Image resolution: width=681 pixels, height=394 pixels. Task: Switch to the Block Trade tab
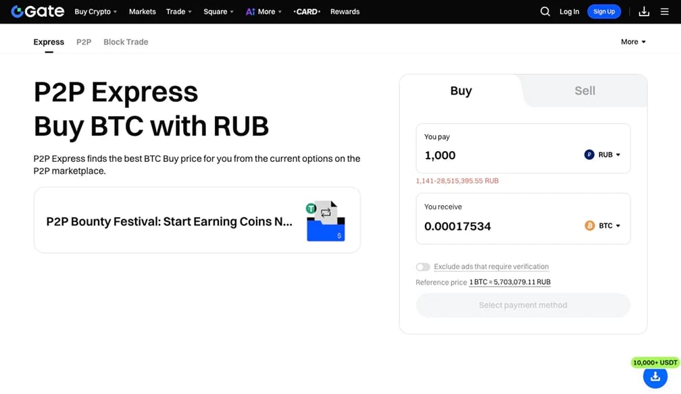click(126, 42)
